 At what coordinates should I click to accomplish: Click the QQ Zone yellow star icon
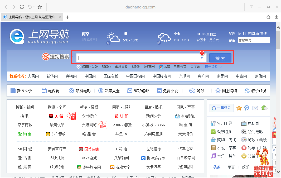click(x=239, y=108)
